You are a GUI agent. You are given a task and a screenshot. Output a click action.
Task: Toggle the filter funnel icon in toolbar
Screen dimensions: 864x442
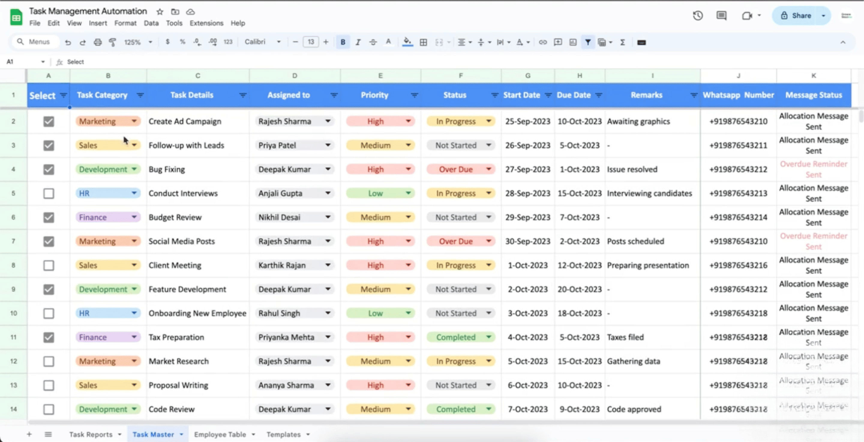588,42
